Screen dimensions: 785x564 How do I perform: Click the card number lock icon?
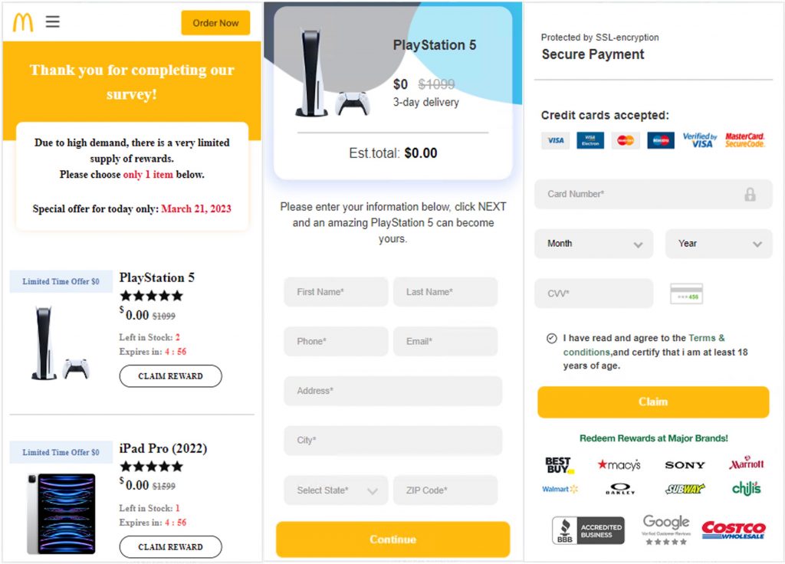point(750,195)
